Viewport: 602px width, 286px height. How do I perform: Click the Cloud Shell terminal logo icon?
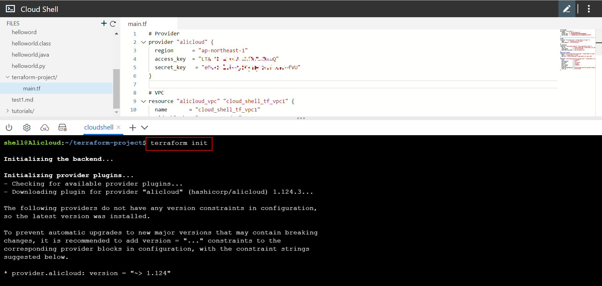tap(10, 9)
